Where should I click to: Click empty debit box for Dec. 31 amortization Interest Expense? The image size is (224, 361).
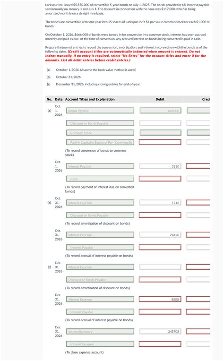click(160, 267)
